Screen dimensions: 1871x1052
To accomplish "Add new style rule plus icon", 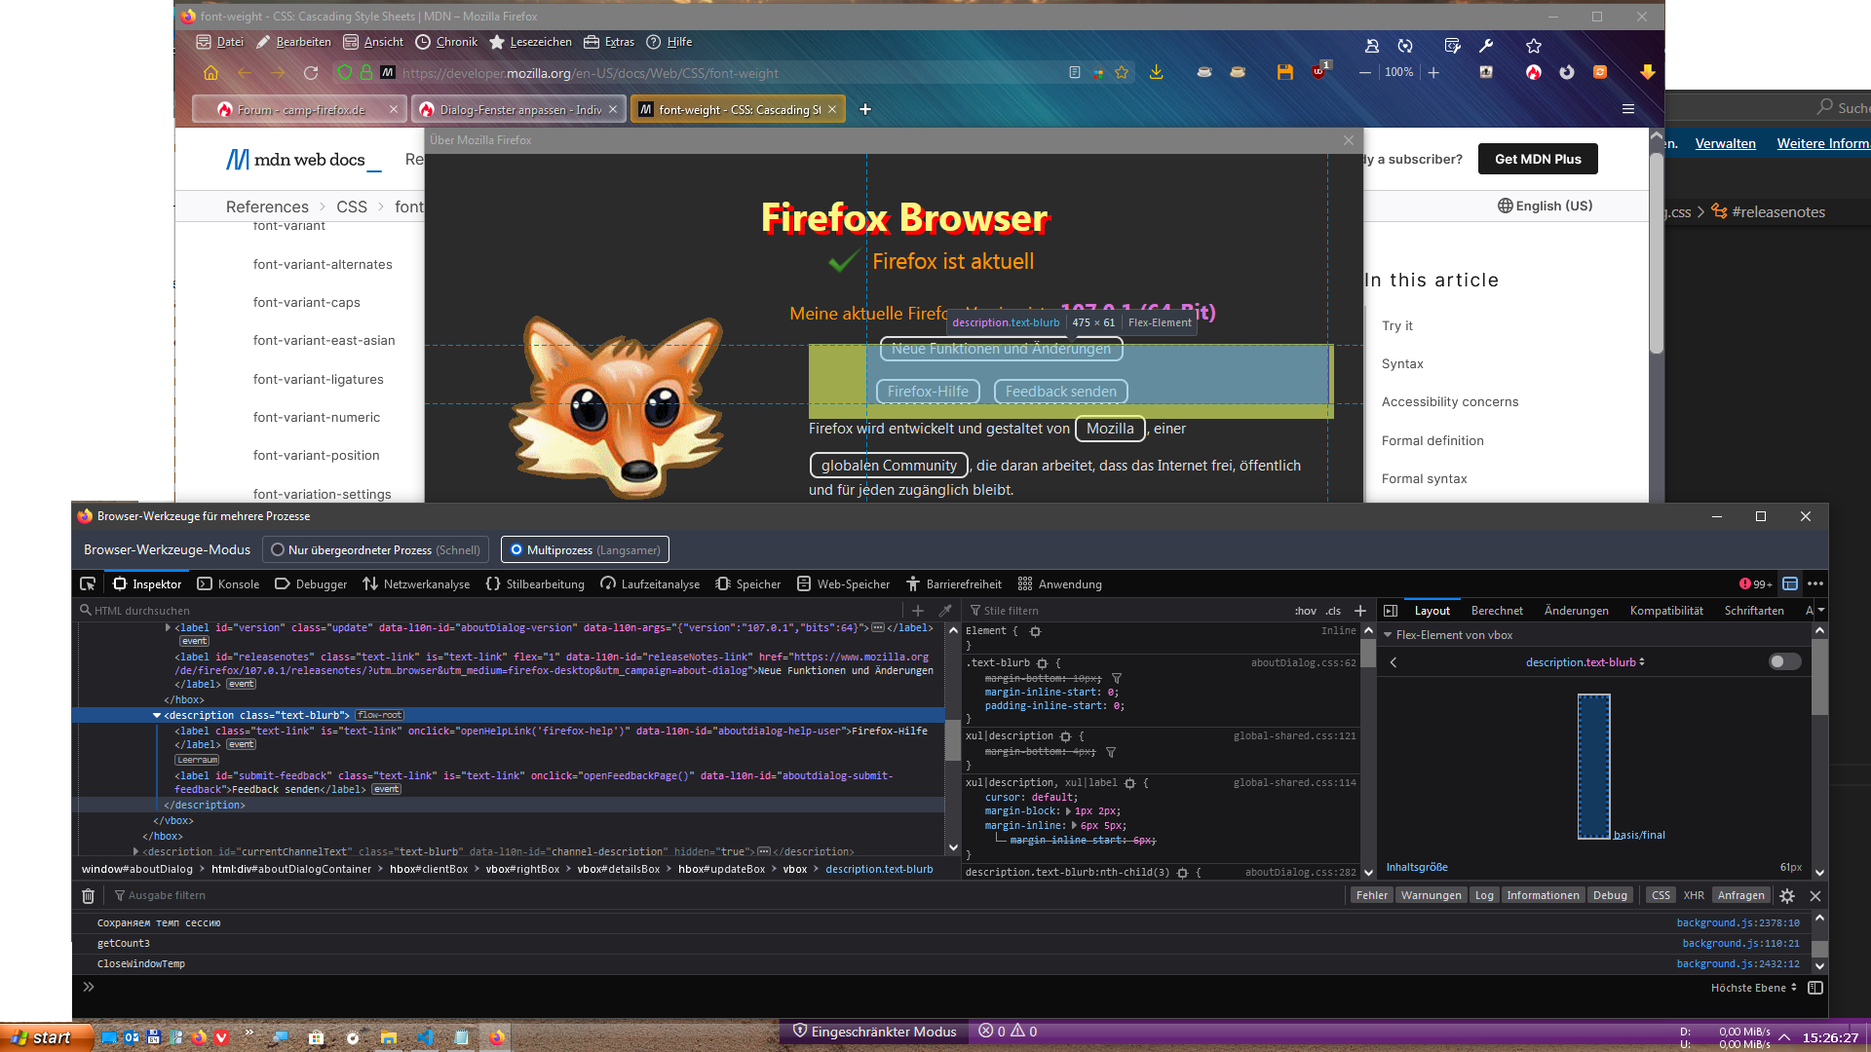I will 1360,611.
